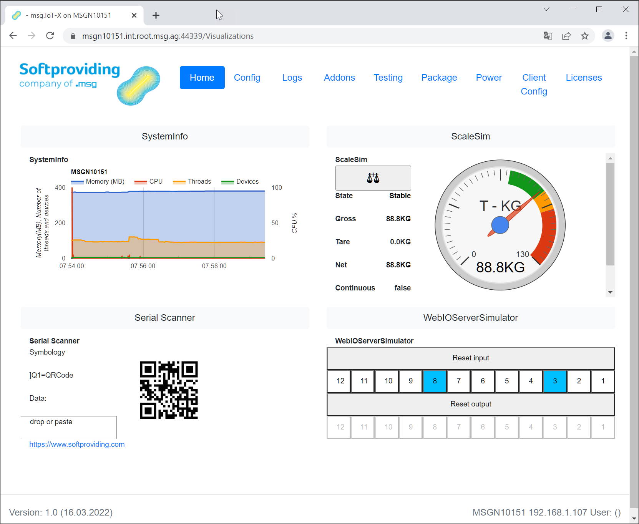This screenshot has width=639, height=524.
Task: Toggle input 3 in WebIOServerSimulator
Action: pos(554,381)
